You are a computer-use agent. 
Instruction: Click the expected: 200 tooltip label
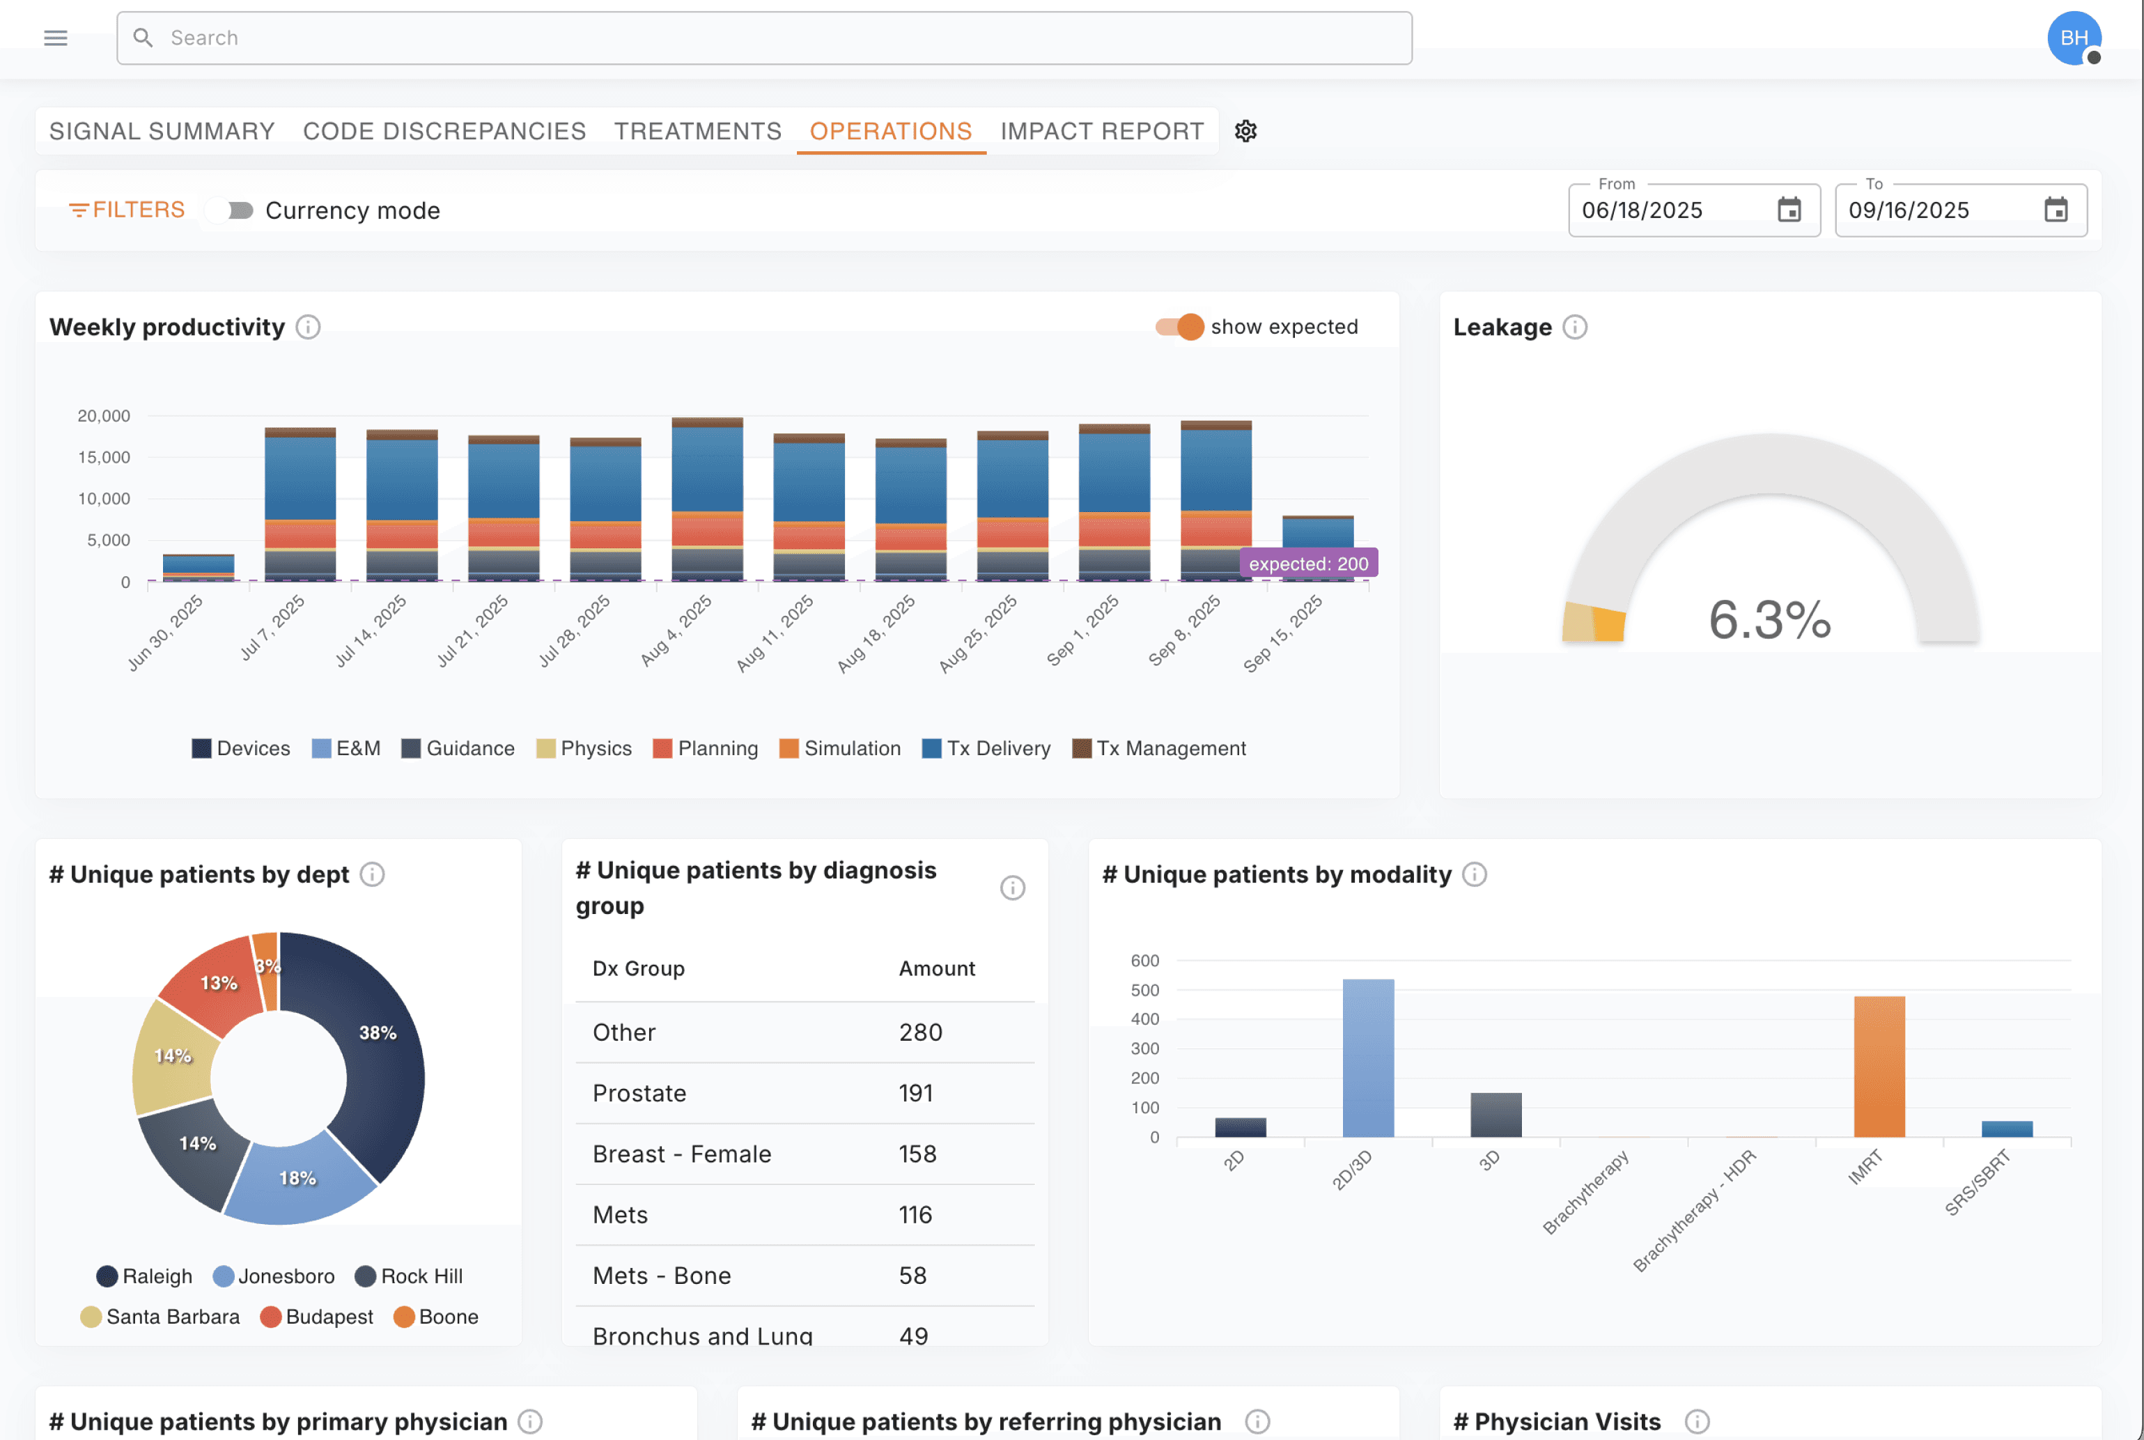click(1308, 564)
